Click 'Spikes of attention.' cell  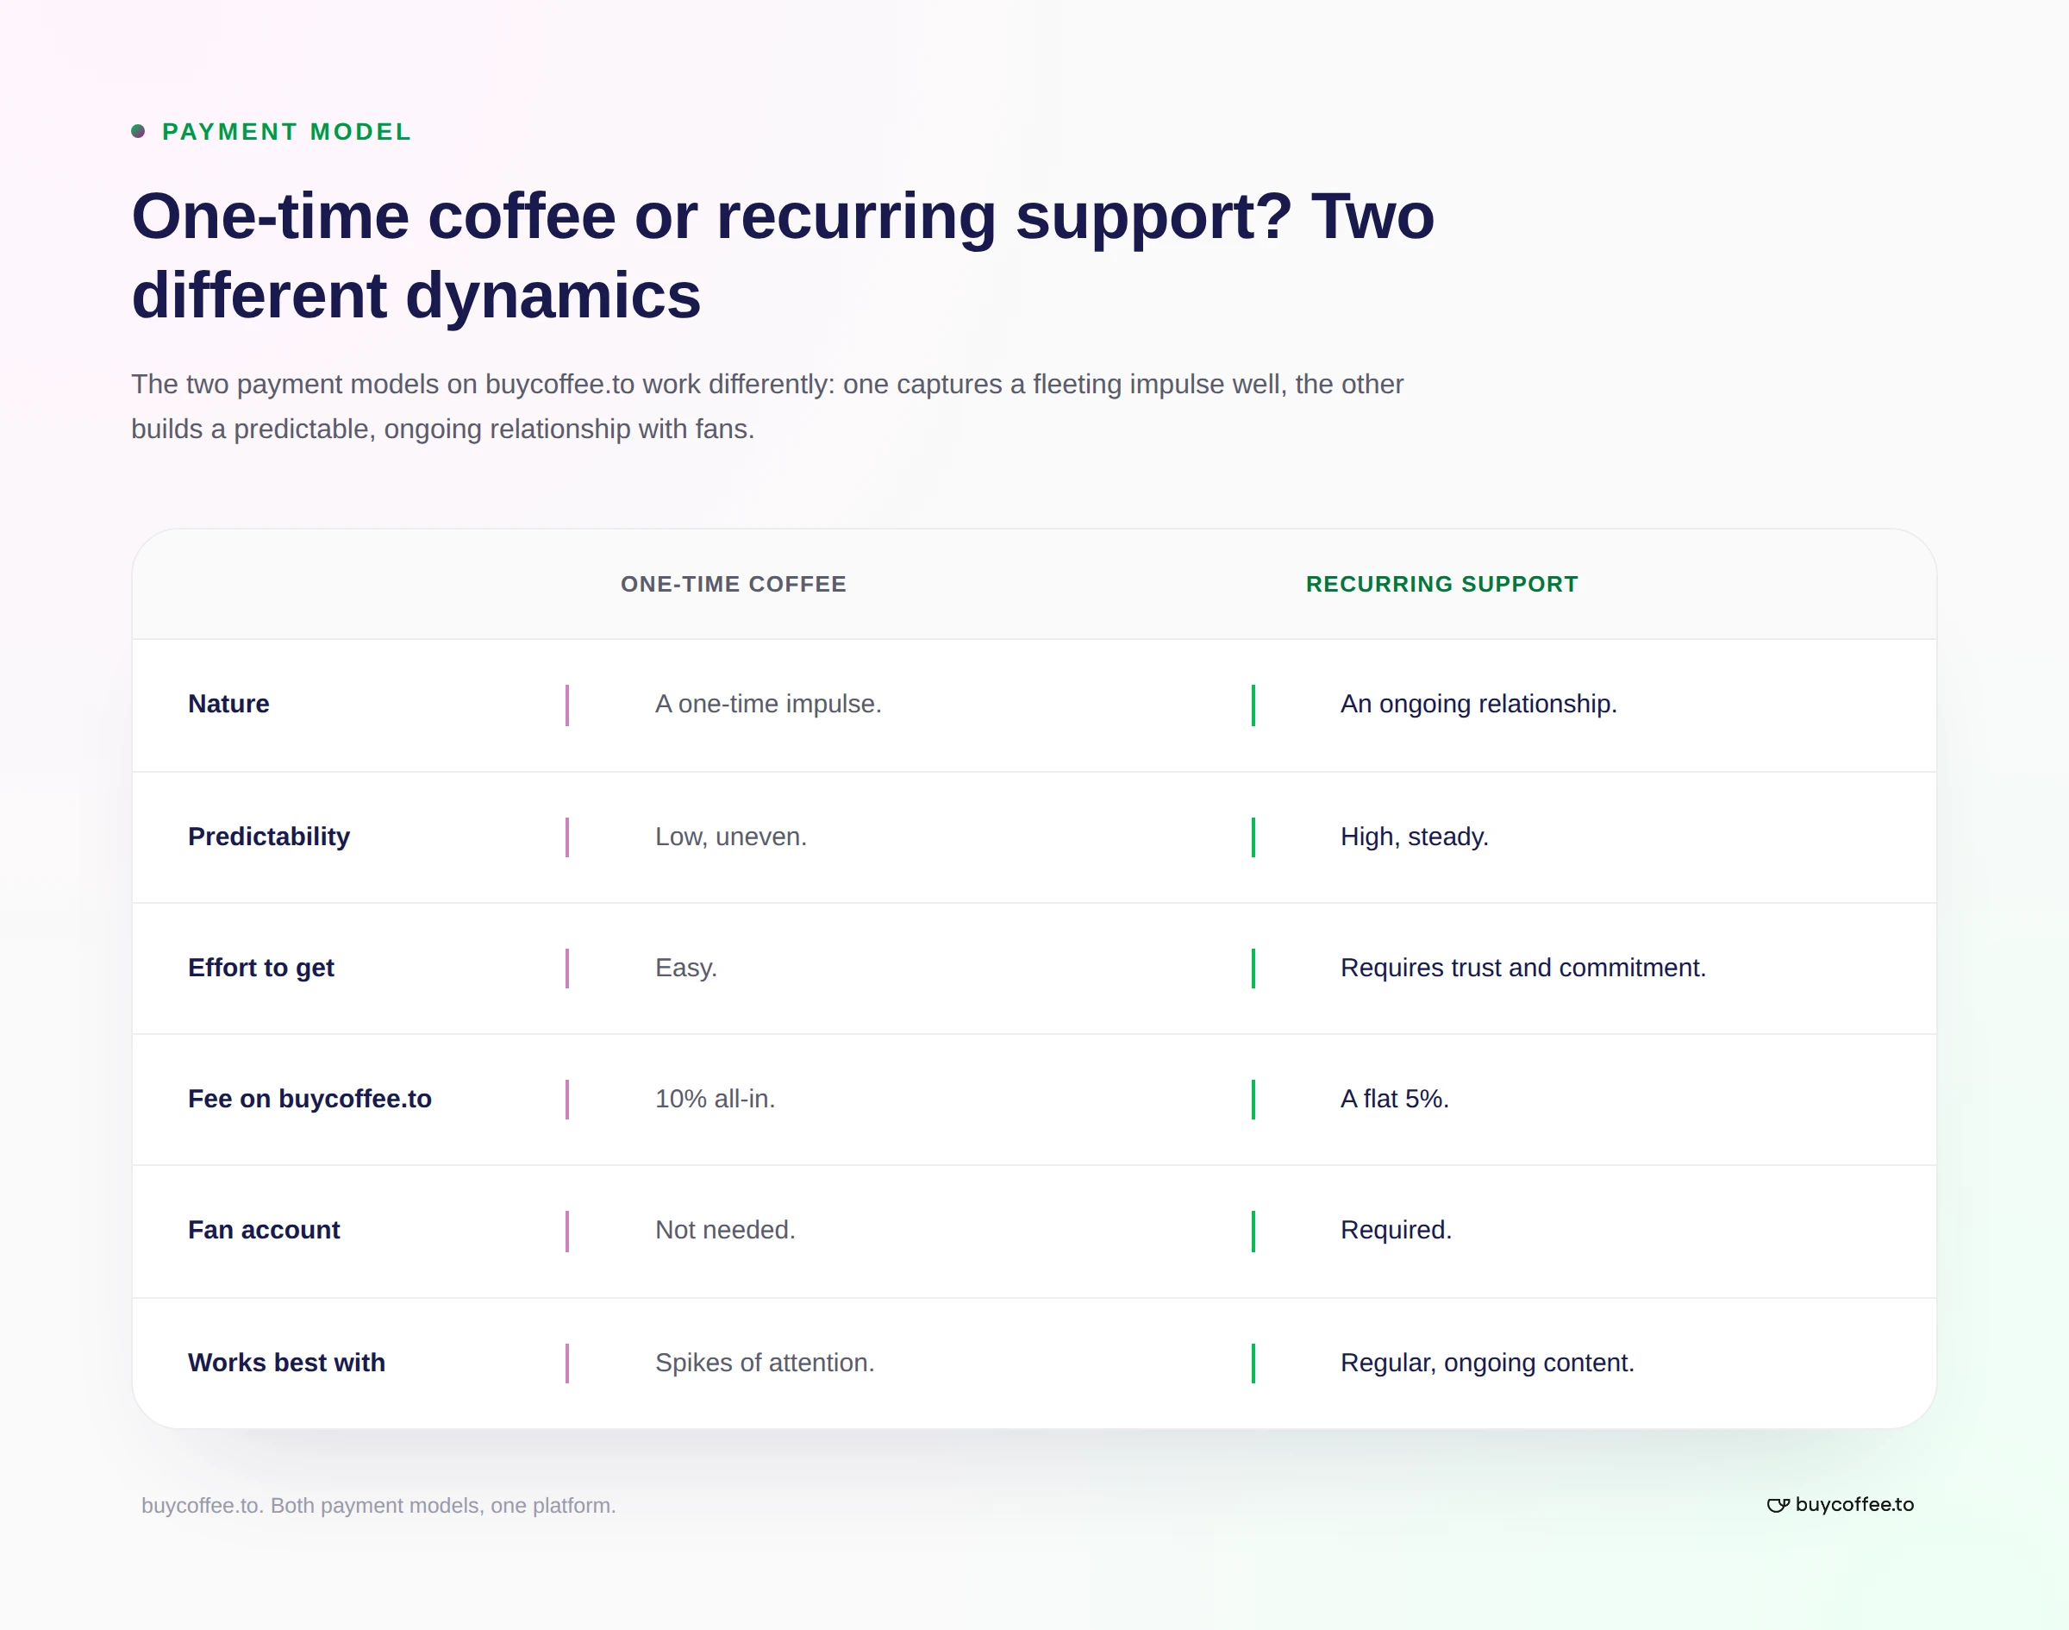[x=765, y=1363]
